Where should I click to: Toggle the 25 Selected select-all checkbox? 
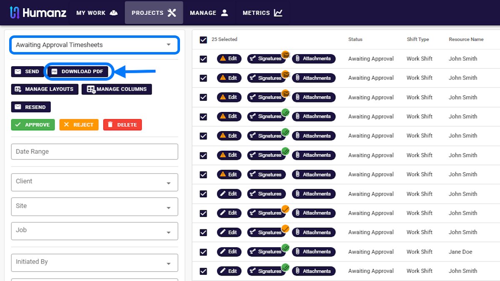coord(203,40)
